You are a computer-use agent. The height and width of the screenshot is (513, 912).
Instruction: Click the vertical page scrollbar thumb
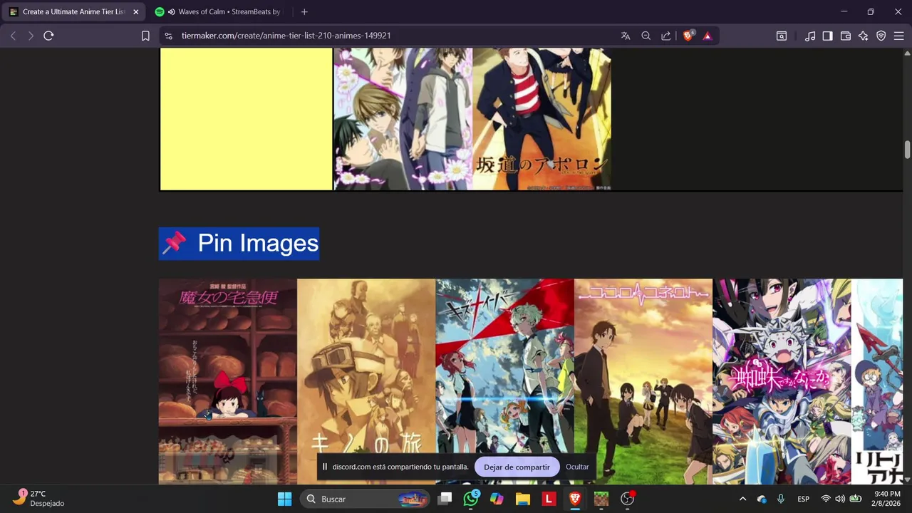click(x=907, y=150)
